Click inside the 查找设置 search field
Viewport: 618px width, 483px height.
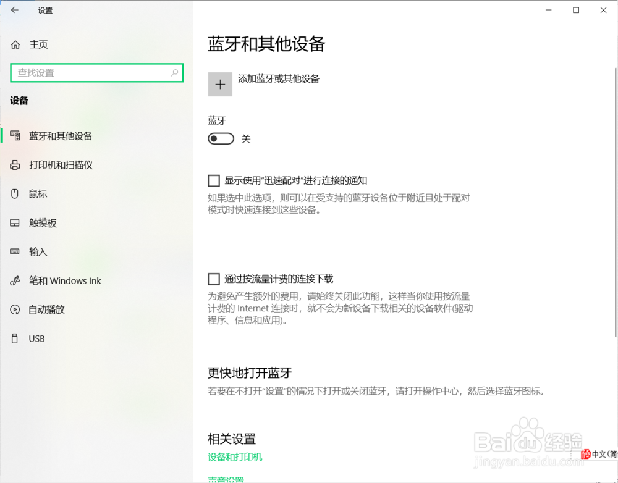pyautogui.click(x=93, y=72)
